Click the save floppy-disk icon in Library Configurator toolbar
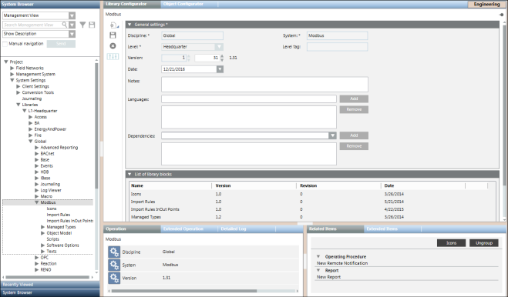This screenshot has width=508, height=297. 113,35
